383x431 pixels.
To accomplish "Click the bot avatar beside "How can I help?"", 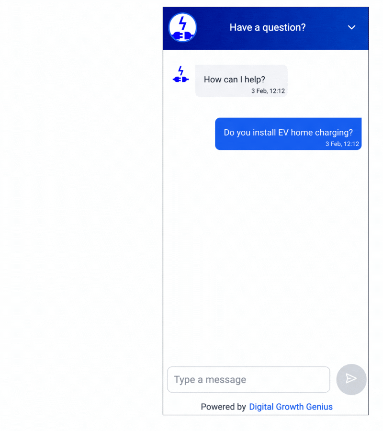I will 180,75.
